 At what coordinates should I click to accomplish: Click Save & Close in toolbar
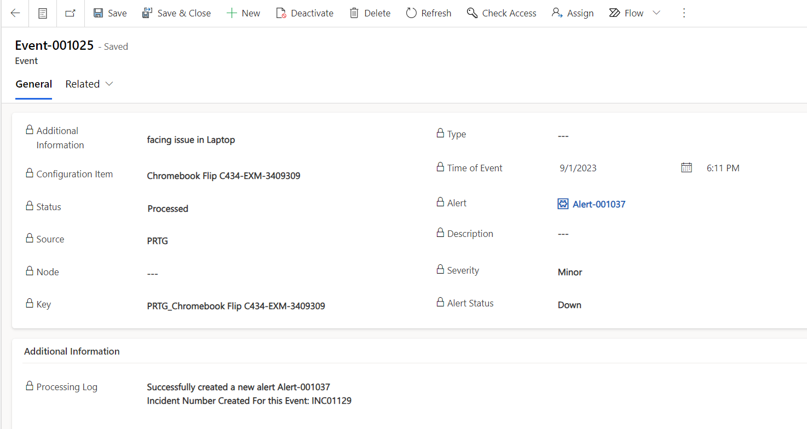pyautogui.click(x=176, y=13)
